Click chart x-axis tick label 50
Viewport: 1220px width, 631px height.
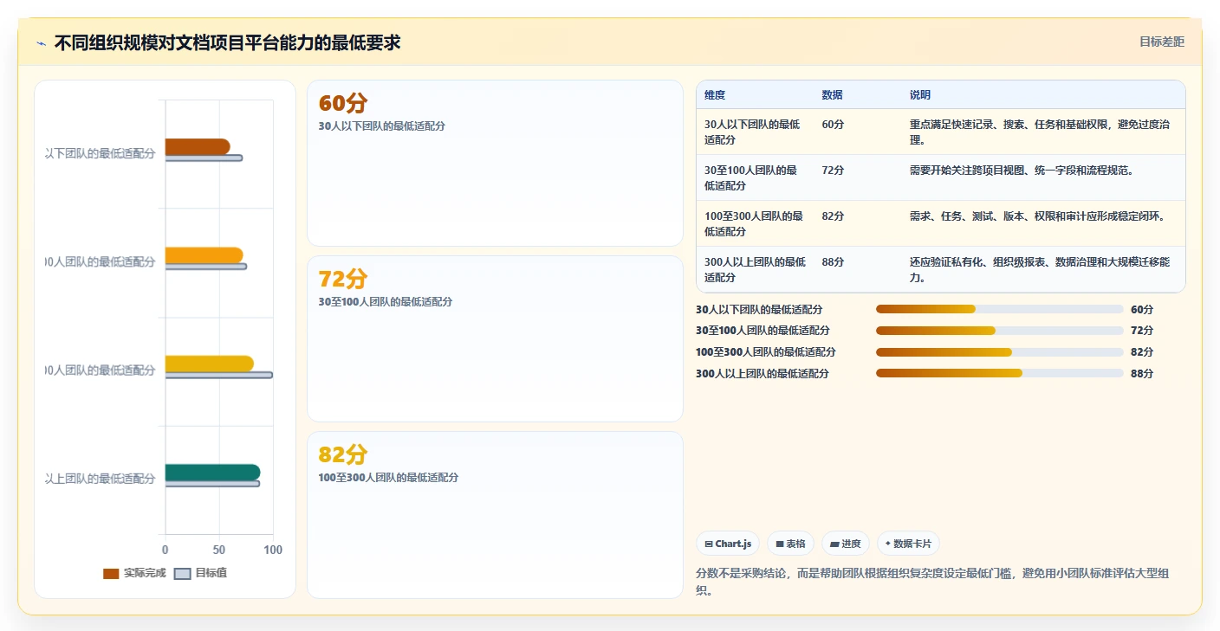219,550
